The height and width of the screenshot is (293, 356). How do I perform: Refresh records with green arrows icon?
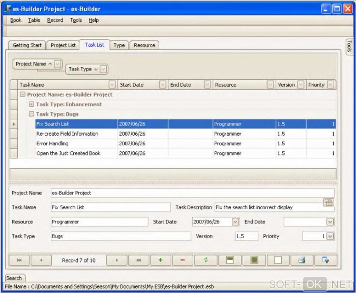(x=206, y=260)
